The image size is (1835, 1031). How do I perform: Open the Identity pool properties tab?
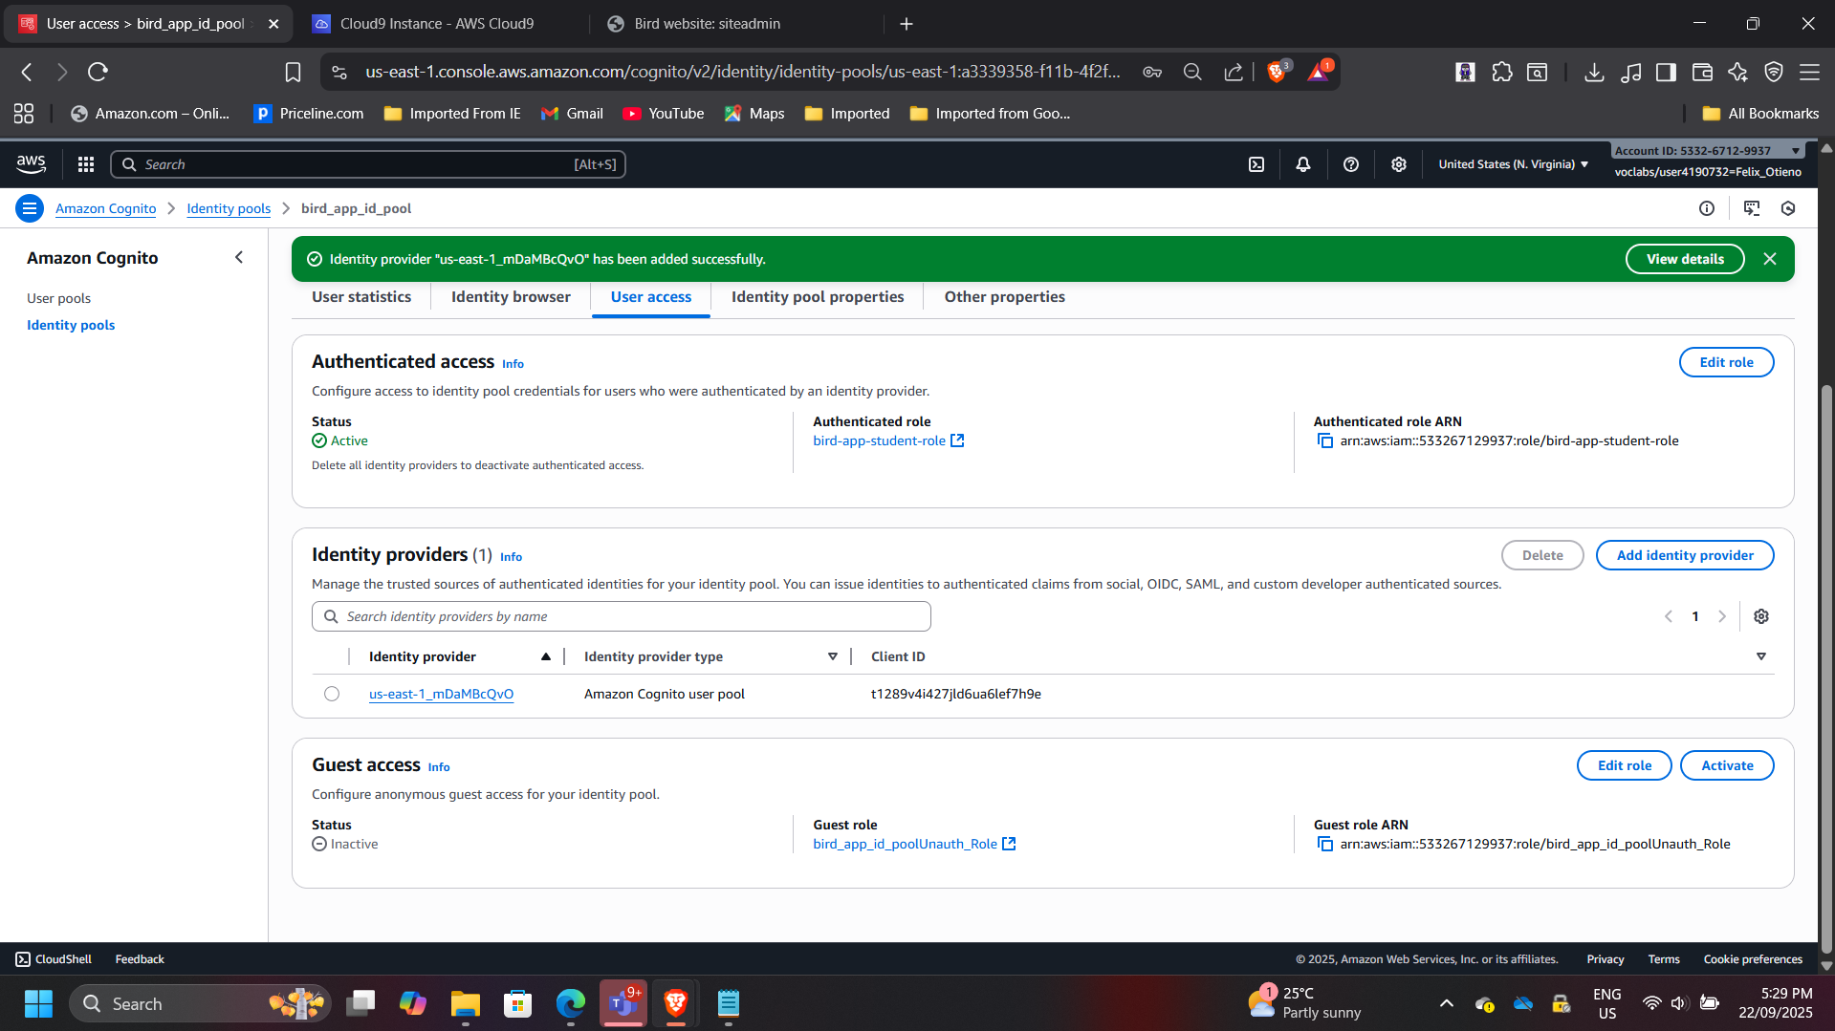[817, 297]
